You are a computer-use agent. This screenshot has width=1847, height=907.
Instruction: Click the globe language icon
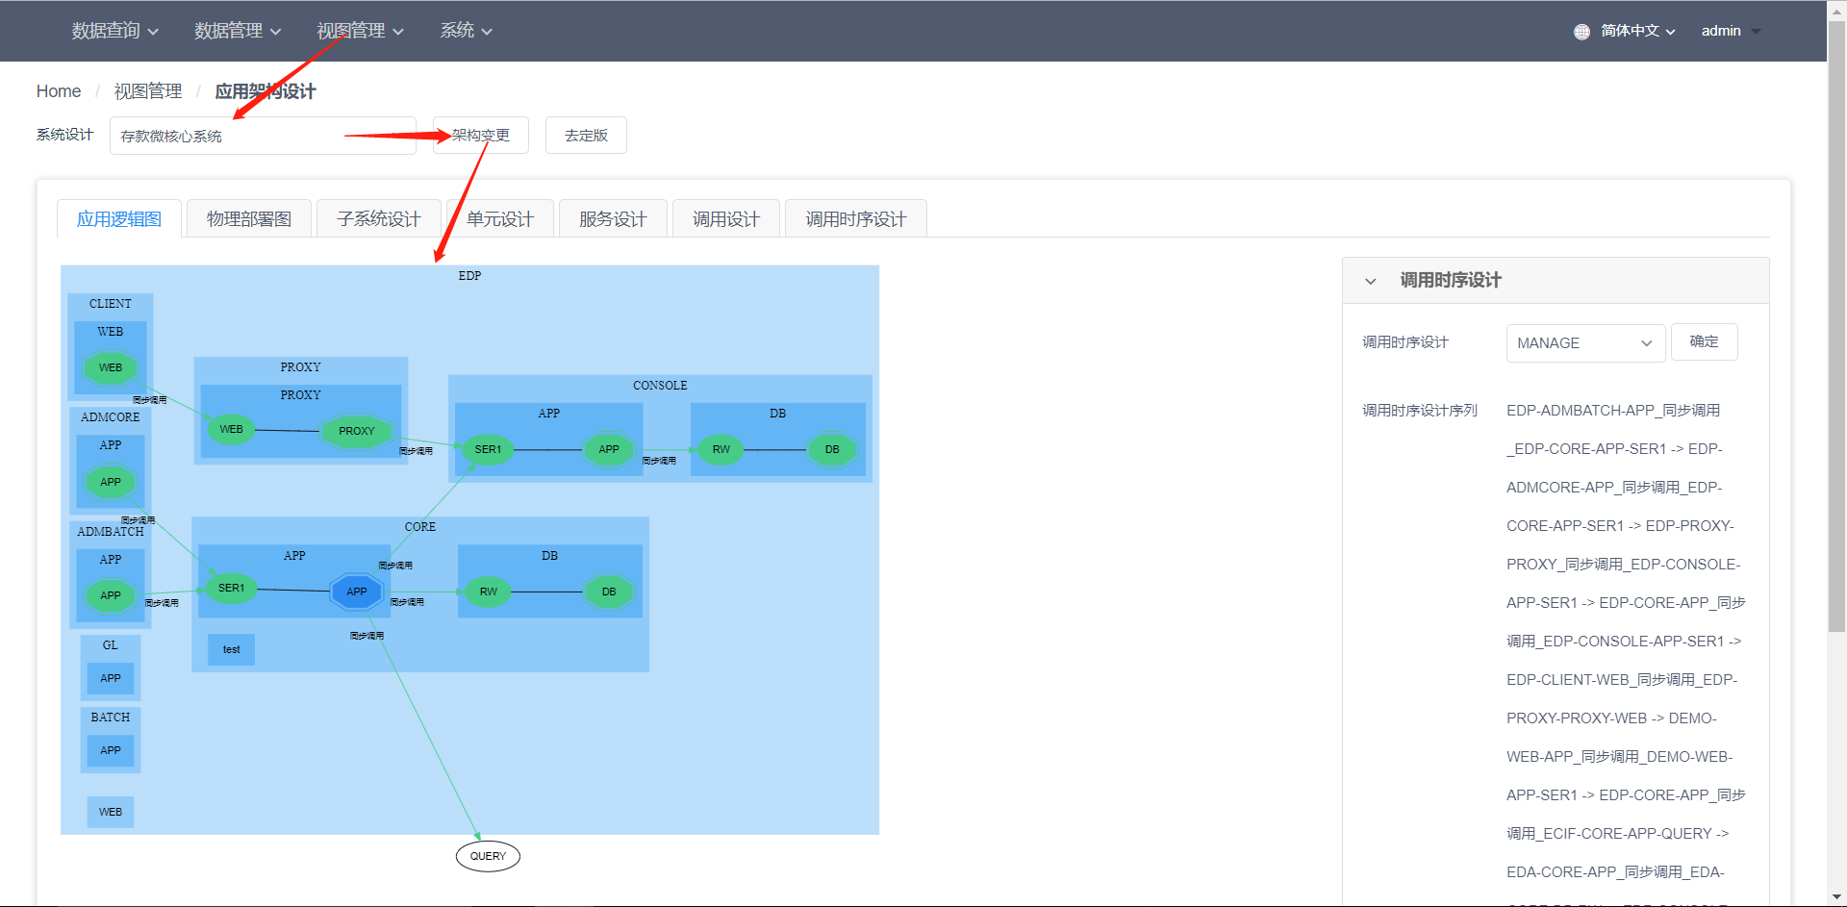pyautogui.click(x=1581, y=32)
